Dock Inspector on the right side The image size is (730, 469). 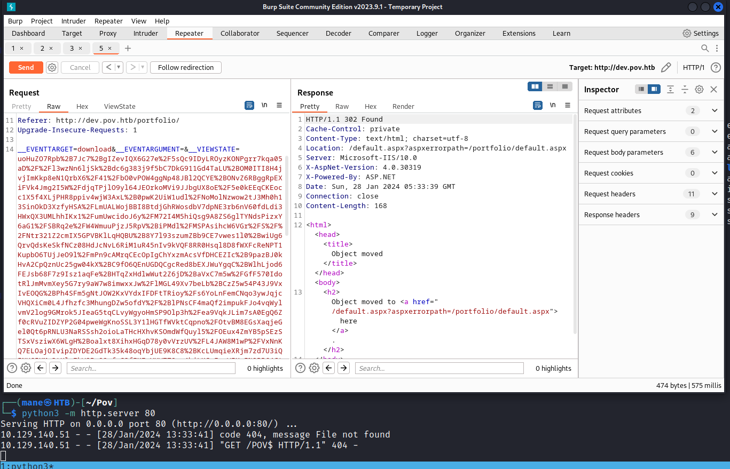pyautogui.click(x=654, y=90)
